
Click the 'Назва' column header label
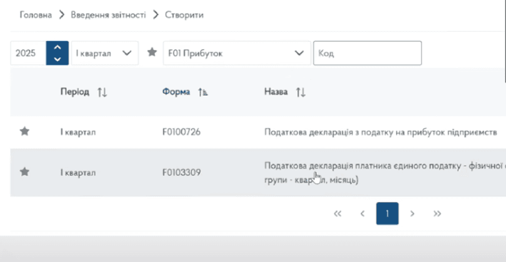pyautogui.click(x=276, y=92)
